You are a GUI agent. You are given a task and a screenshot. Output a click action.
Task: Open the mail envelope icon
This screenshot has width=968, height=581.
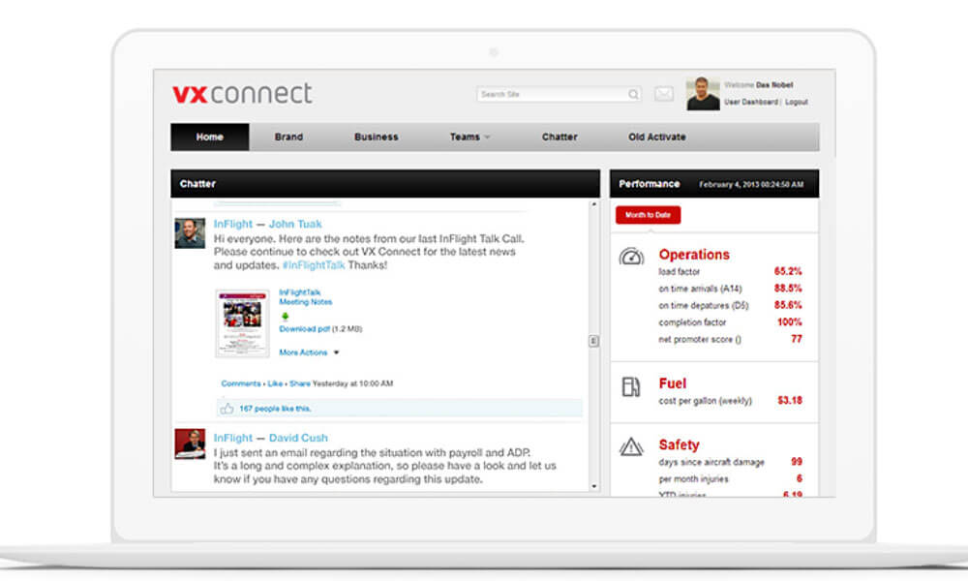[x=664, y=94]
